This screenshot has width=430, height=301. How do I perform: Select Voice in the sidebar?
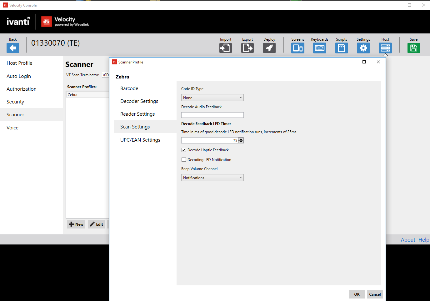click(x=12, y=128)
